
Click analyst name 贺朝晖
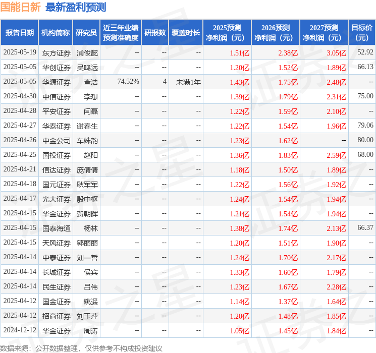tap(87, 214)
